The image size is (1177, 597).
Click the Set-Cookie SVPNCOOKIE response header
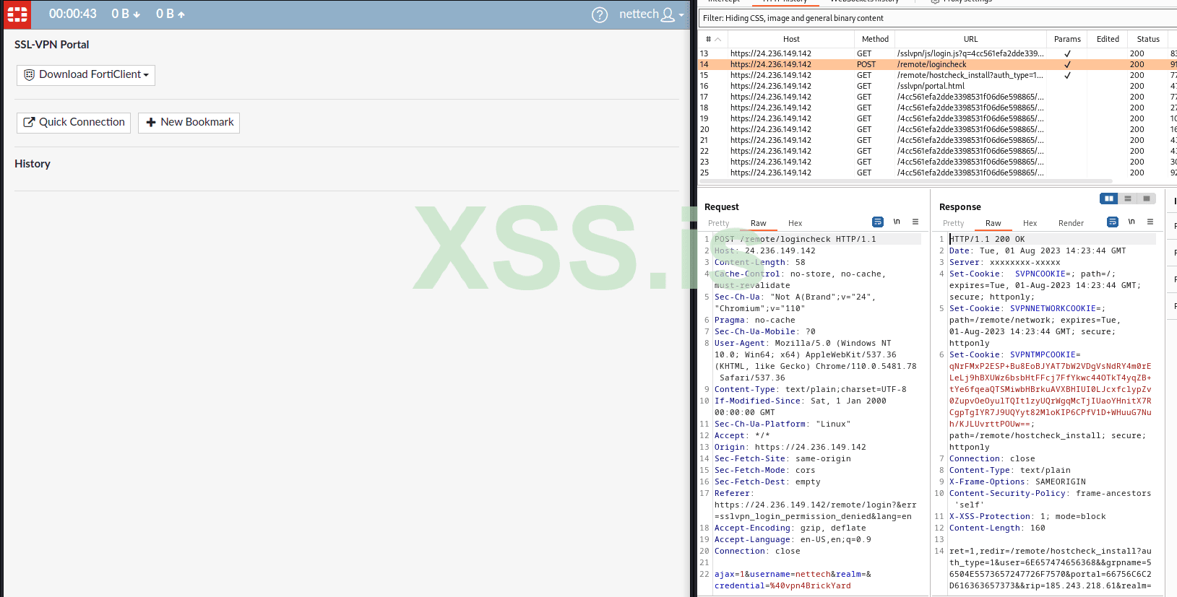coord(1045,285)
